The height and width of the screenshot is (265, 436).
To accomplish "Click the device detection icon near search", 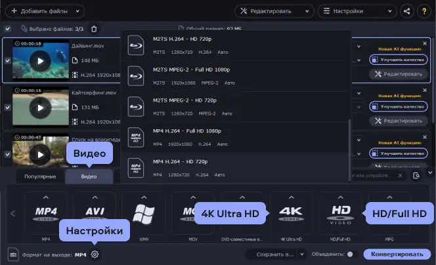I will tap(416, 175).
